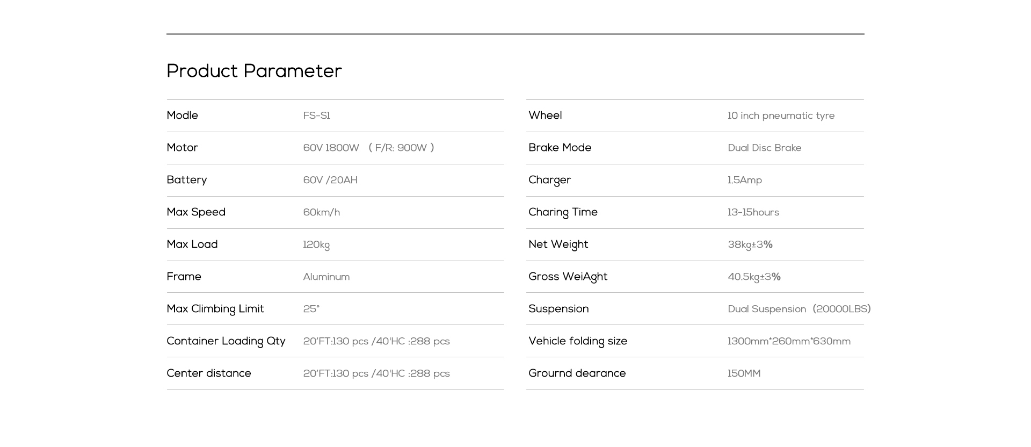Select the '120kg' value

click(316, 245)
